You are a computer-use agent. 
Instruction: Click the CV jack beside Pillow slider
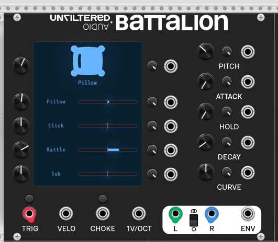tap(171, 102)
